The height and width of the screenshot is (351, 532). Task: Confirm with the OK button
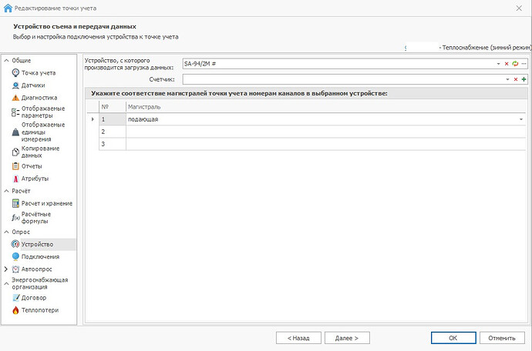click(x=453, y=337)
